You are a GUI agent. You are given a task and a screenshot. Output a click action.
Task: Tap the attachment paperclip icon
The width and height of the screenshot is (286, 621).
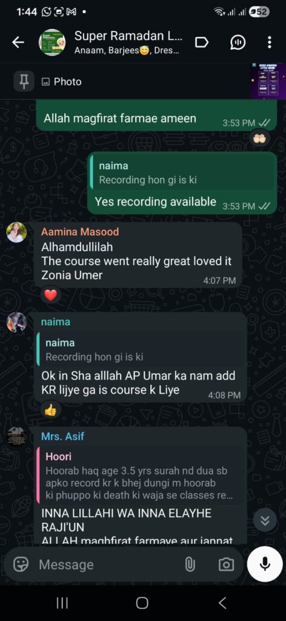pyautogui.click(x=190, y=564)
